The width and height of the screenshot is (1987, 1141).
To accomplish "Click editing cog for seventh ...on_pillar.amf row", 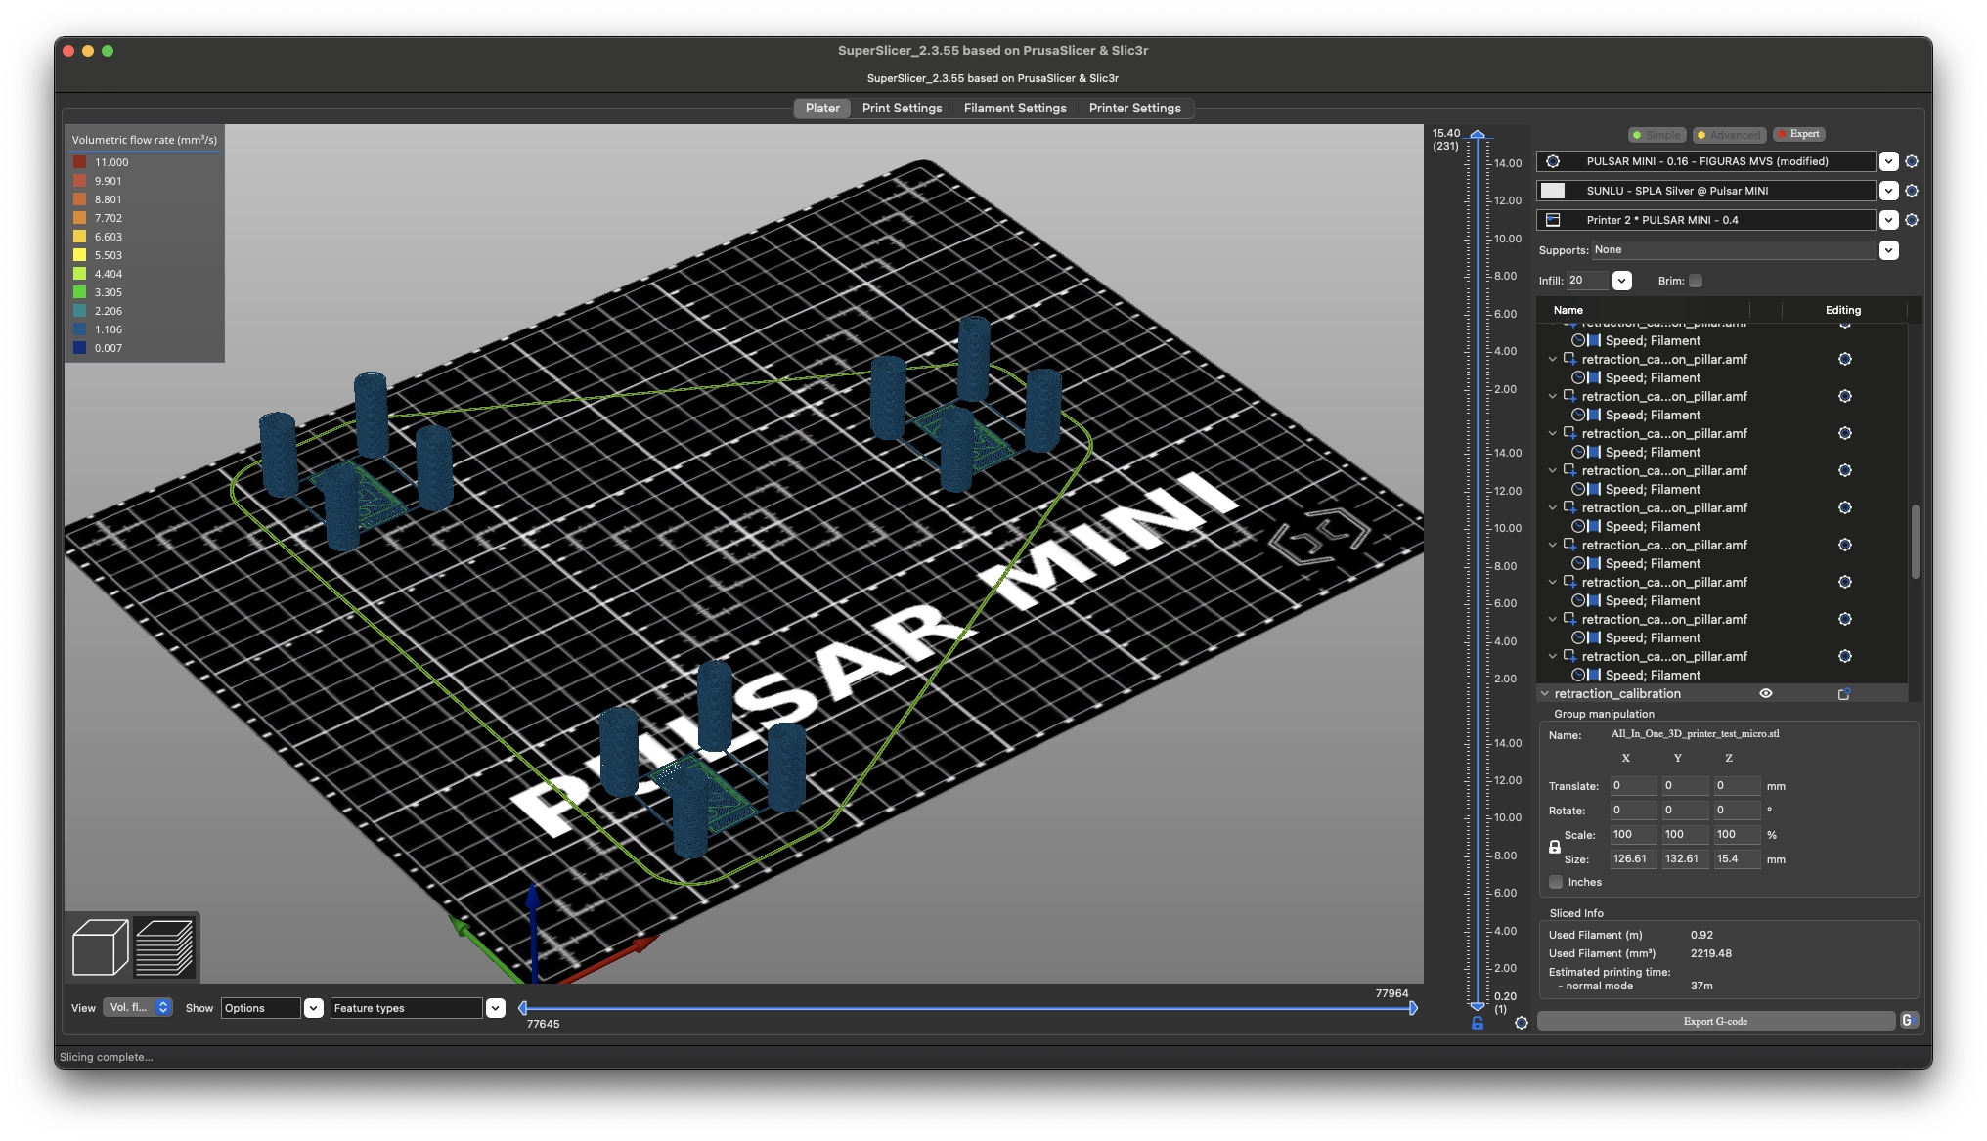I will [1845, 582].
